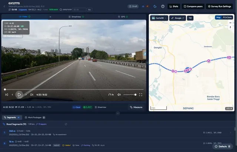
Task: Select the Jump to km radio option
Action: tap(61, 10)
